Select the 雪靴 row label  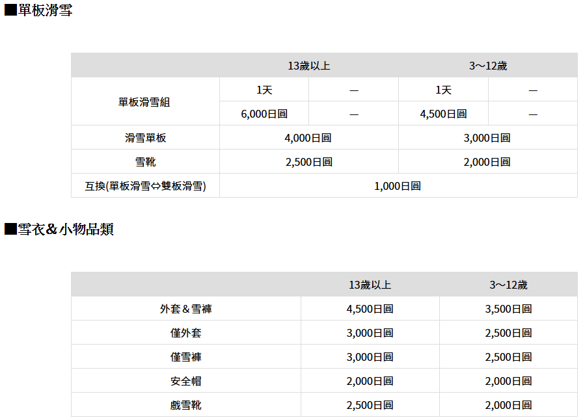(x=145, y=162)
